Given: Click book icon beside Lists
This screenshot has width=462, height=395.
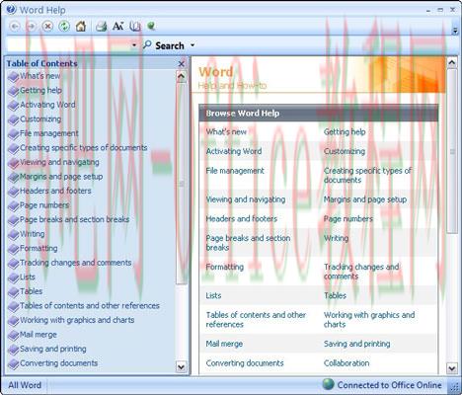Looking at the screenshot, I should pos(14,277).
